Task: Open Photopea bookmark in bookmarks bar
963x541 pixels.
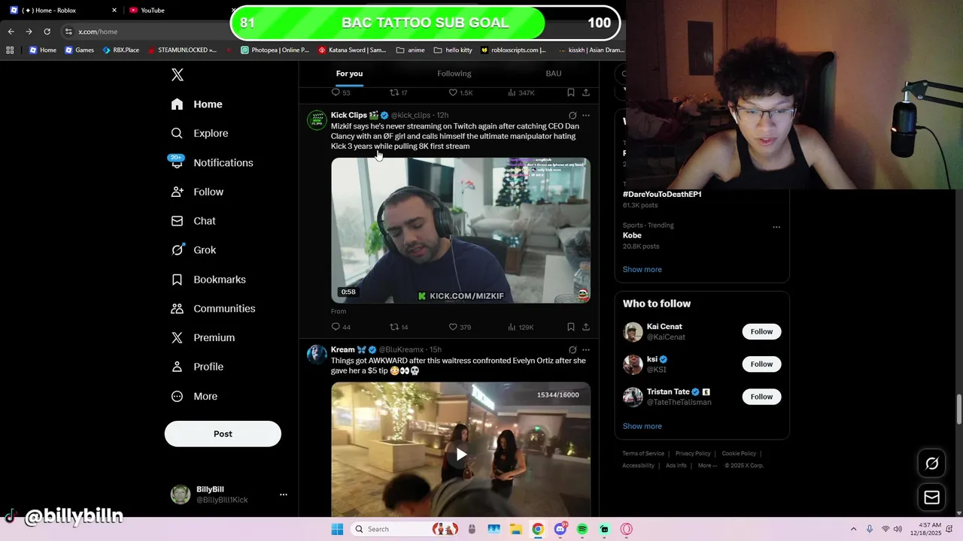Action: pos(275,50)
